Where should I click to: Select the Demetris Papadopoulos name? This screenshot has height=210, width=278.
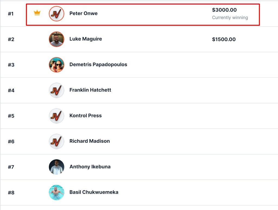point(98,64)
